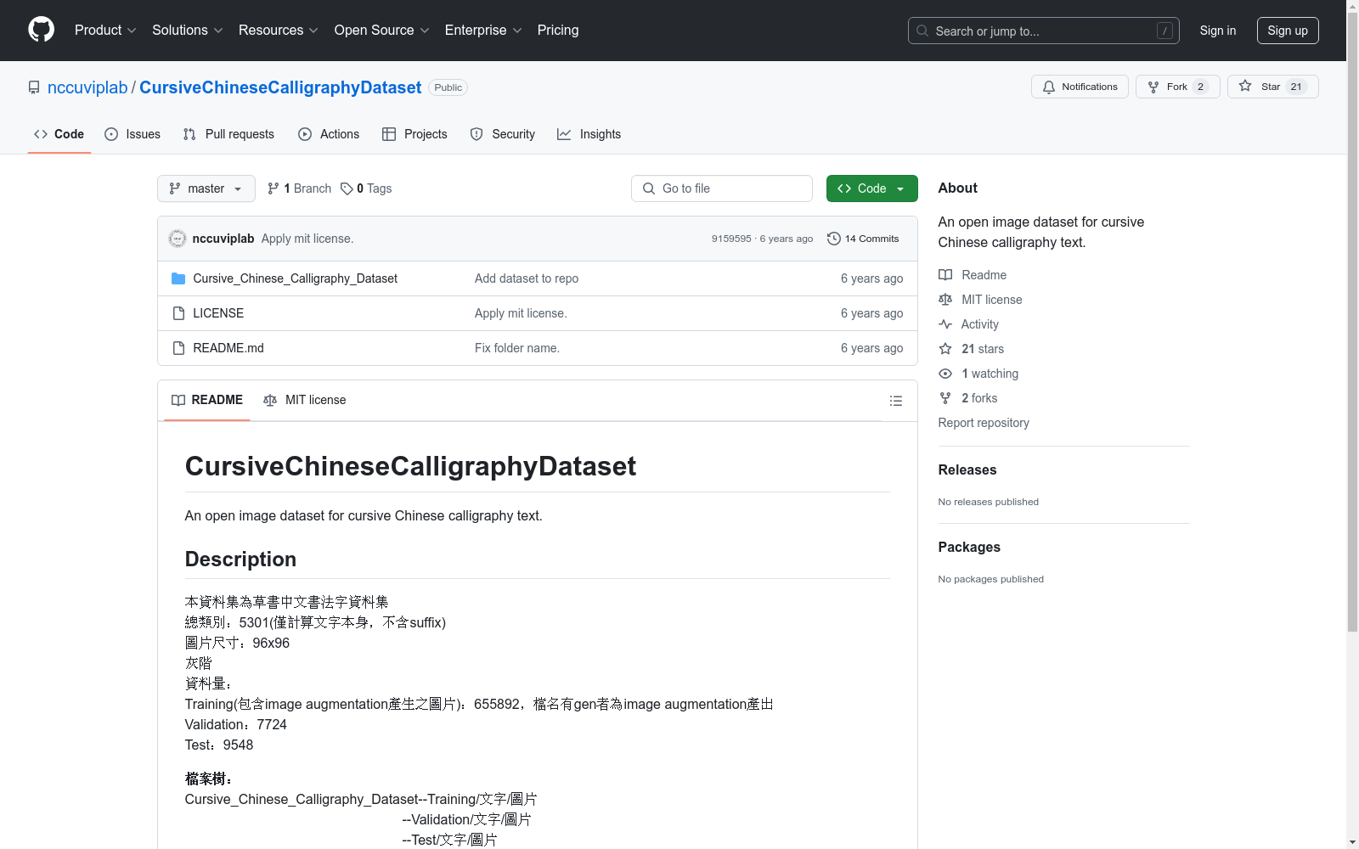Screen dimensions: 1359x849
Task: Expand the Resources menu
Action: (279, 30)
